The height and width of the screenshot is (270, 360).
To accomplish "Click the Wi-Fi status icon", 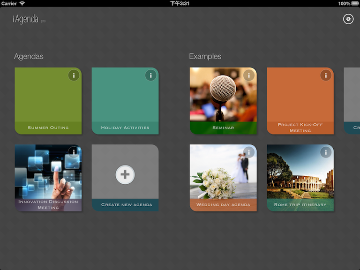I will tap(22, 3).
